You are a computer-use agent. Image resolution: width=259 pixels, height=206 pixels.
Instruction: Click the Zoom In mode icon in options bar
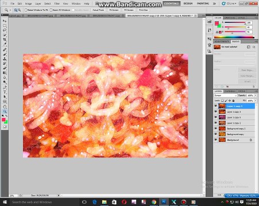(x=16, y=10)
